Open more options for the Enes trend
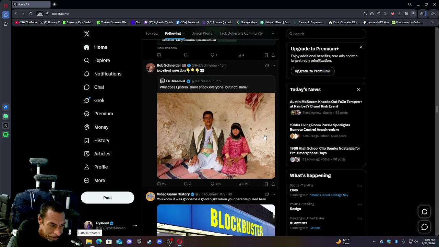 tap(360, 186)
